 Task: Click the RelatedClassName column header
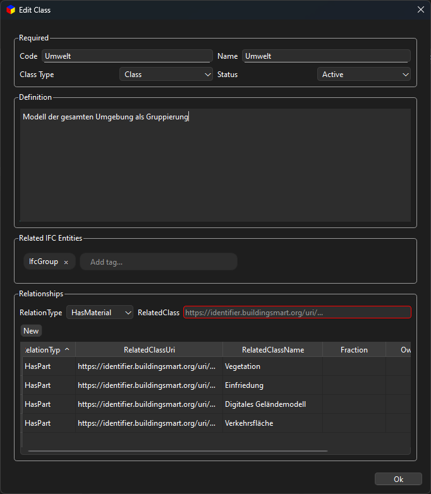click(x=272, y=350)
